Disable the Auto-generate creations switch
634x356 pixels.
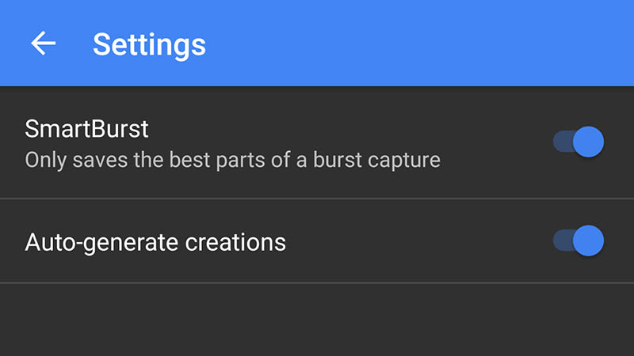pos(579,240)
